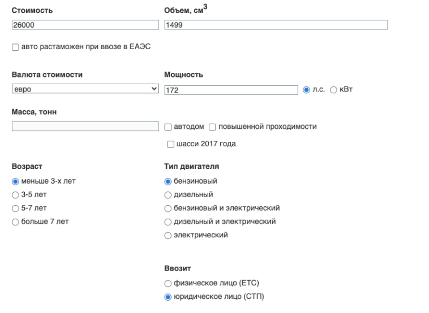Choose бензиновый engine type

tap(168, 181)
